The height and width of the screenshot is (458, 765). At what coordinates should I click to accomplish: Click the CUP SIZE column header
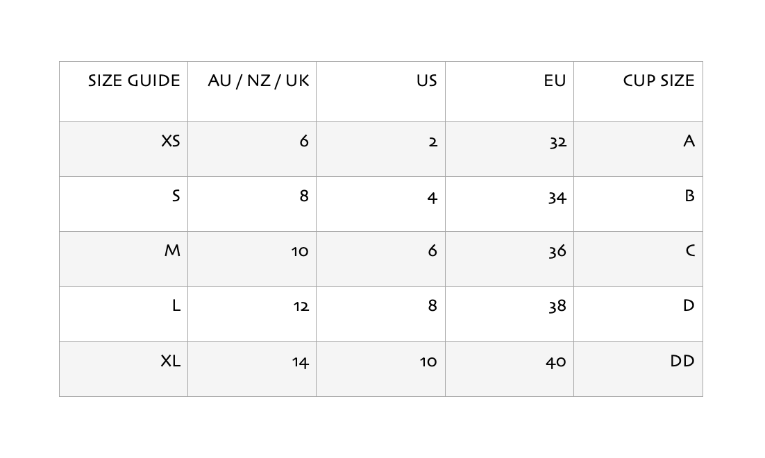[658, 80]
